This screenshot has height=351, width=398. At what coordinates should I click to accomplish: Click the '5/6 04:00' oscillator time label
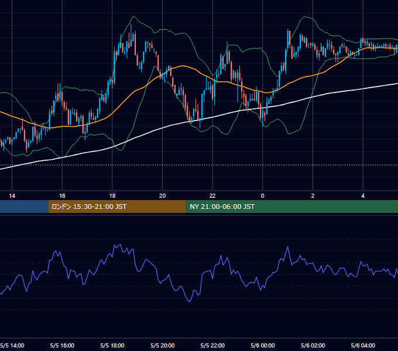tap(363, 345)
